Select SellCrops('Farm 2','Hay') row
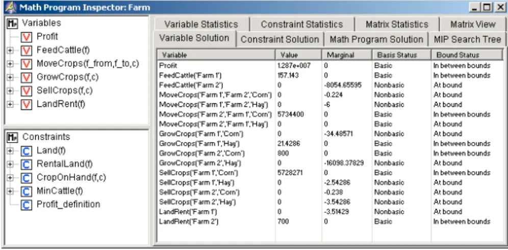The height and width of the screenshot is (250, 508). [330, 202]
